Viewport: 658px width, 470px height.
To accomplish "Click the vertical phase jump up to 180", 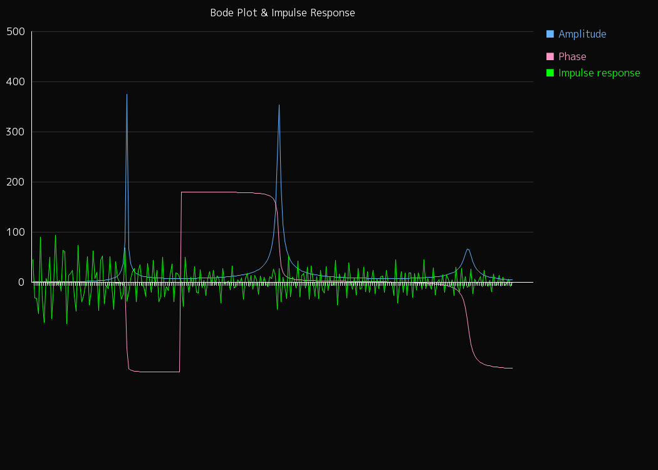I will [180, 282].
